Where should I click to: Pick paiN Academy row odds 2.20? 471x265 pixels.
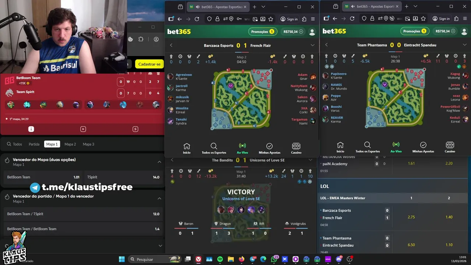pyautogui.click(x=449, y=163)
